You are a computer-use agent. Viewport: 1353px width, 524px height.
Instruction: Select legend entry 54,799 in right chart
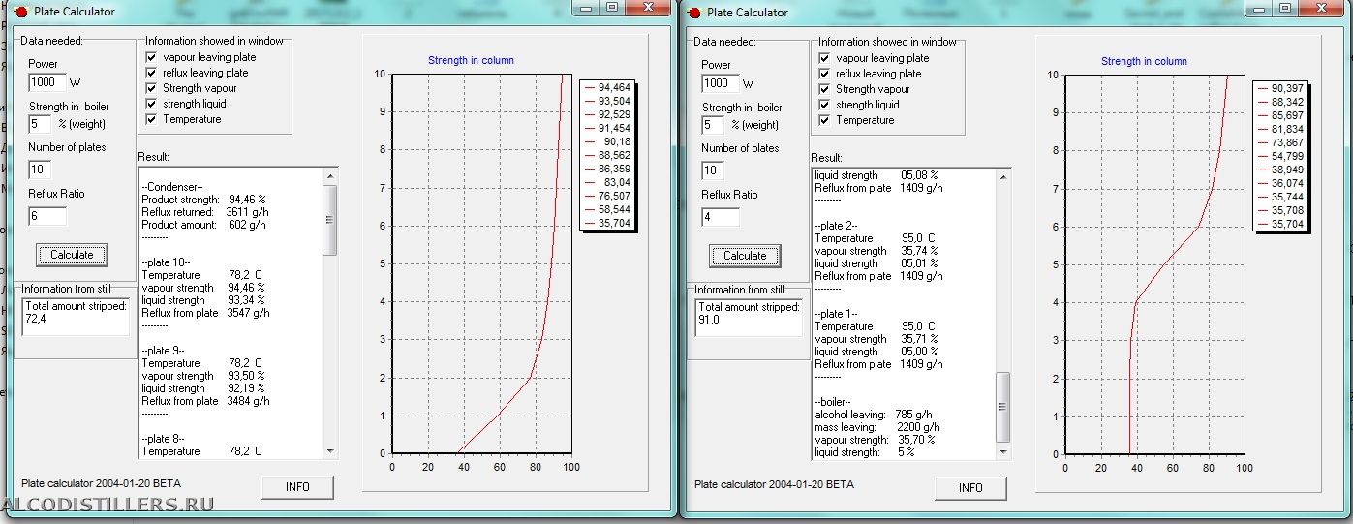[x=1279, y=156]
